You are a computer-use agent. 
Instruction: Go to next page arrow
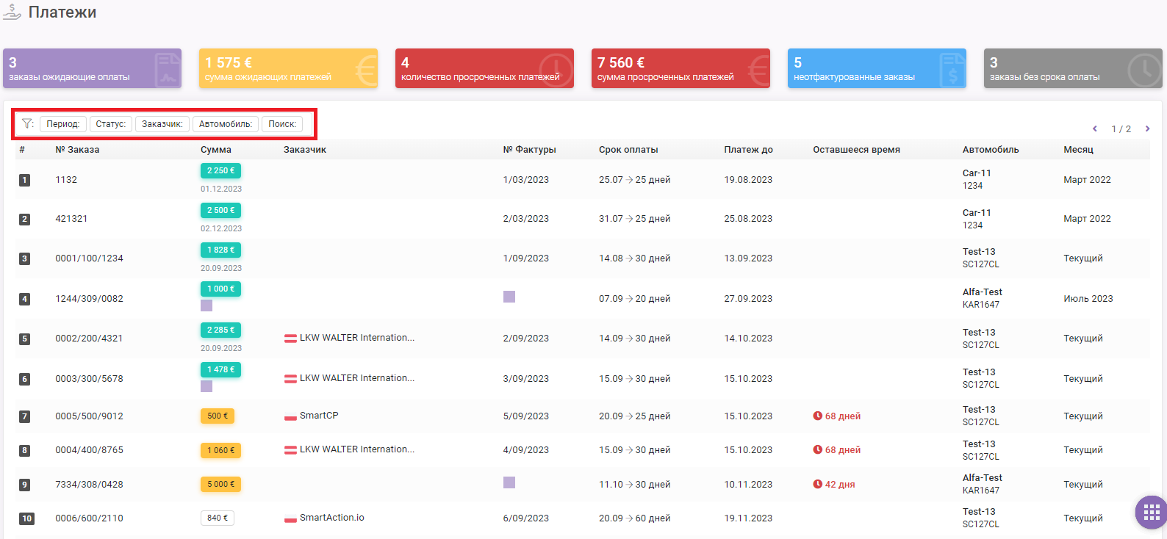tap(1147, 129)
